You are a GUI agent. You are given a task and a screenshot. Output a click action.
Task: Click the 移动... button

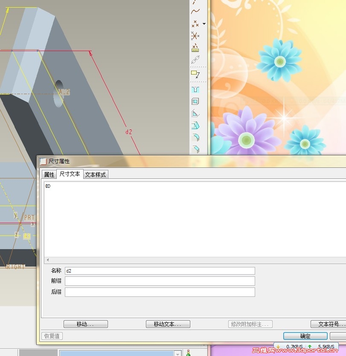click(86, 324)
